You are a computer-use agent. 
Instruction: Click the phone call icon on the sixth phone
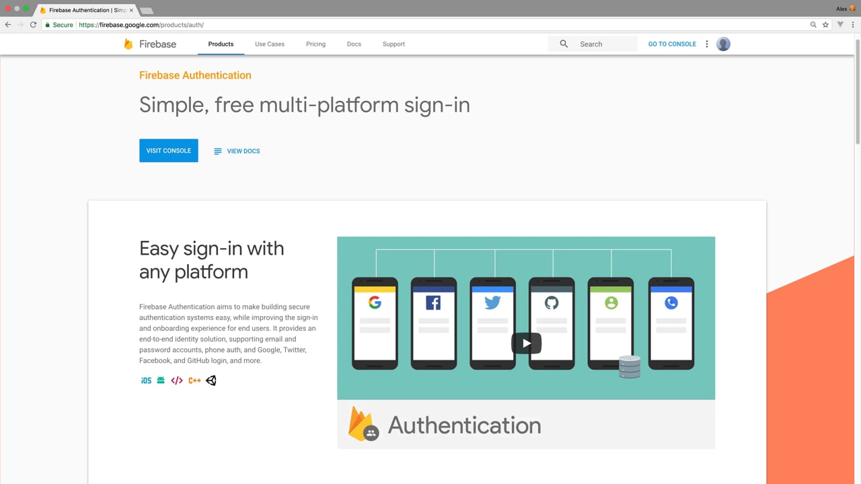671,302
